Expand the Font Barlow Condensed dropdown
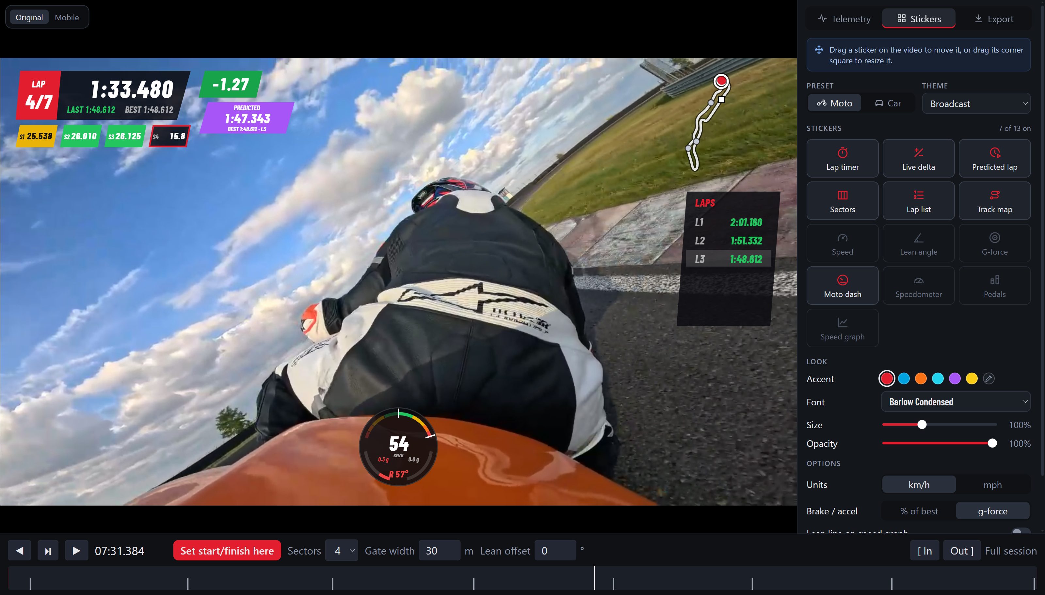The width and height of the screenshot is (1045, 595). tap(956, 402)
